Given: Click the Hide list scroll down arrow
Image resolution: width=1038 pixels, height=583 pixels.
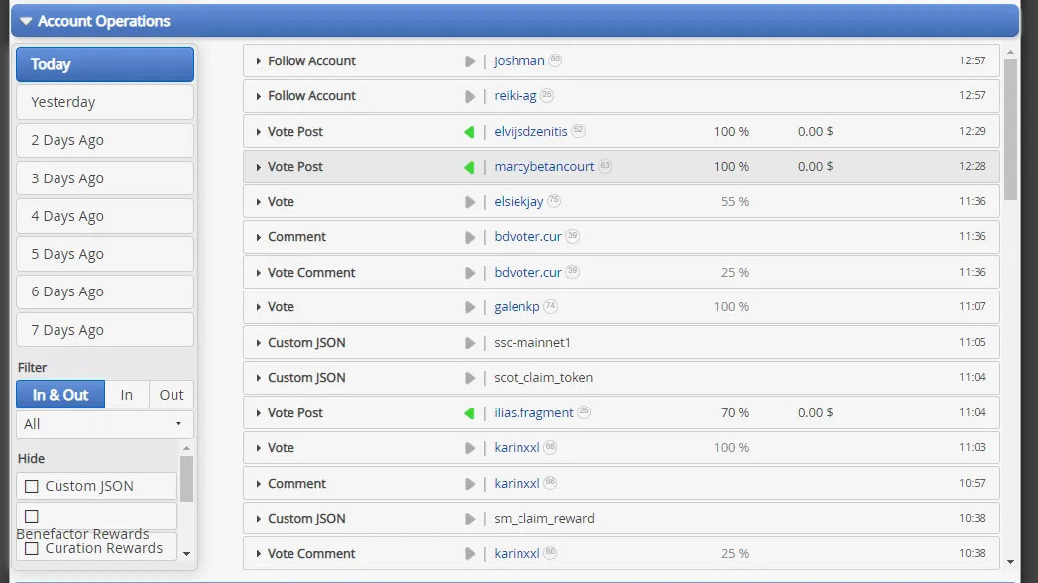Looking at the screenshot, I should click(186, 554).
